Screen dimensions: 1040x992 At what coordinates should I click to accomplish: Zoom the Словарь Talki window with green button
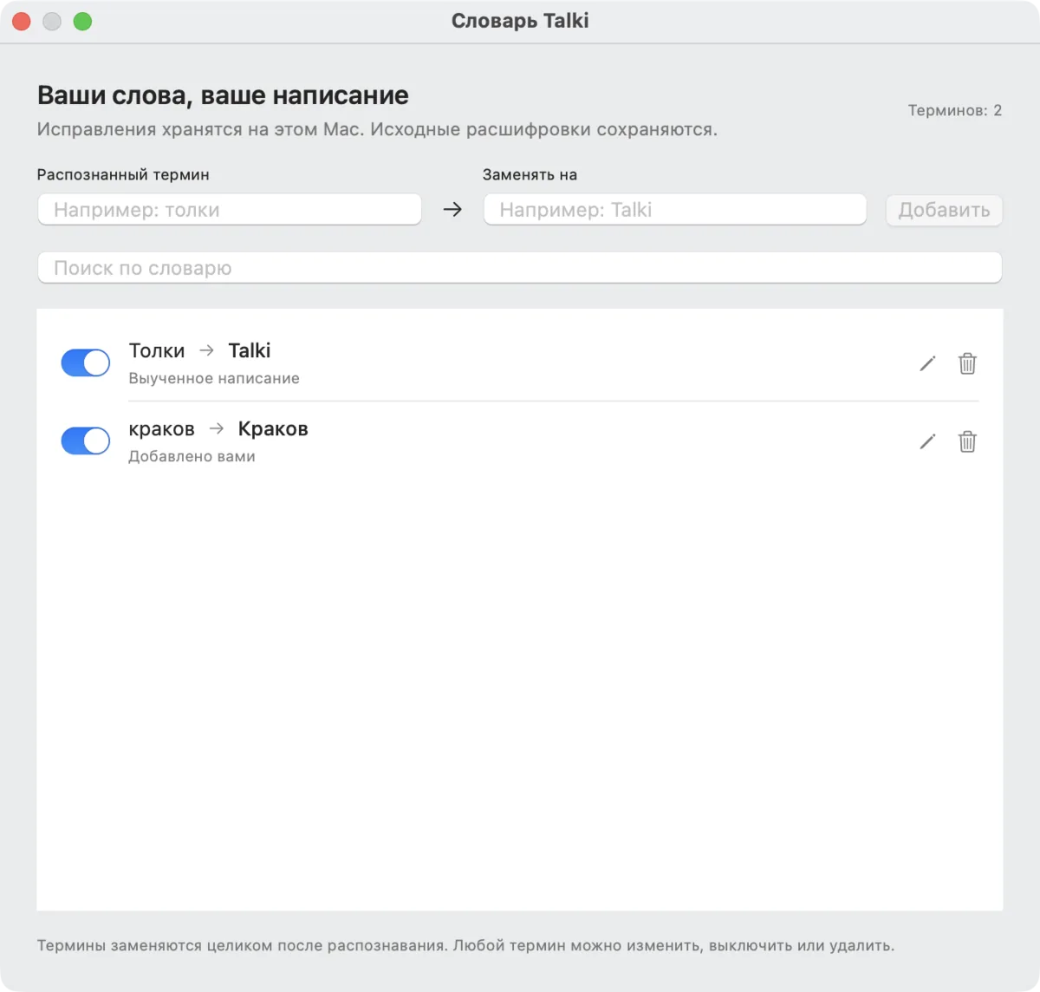click(82, 22)
